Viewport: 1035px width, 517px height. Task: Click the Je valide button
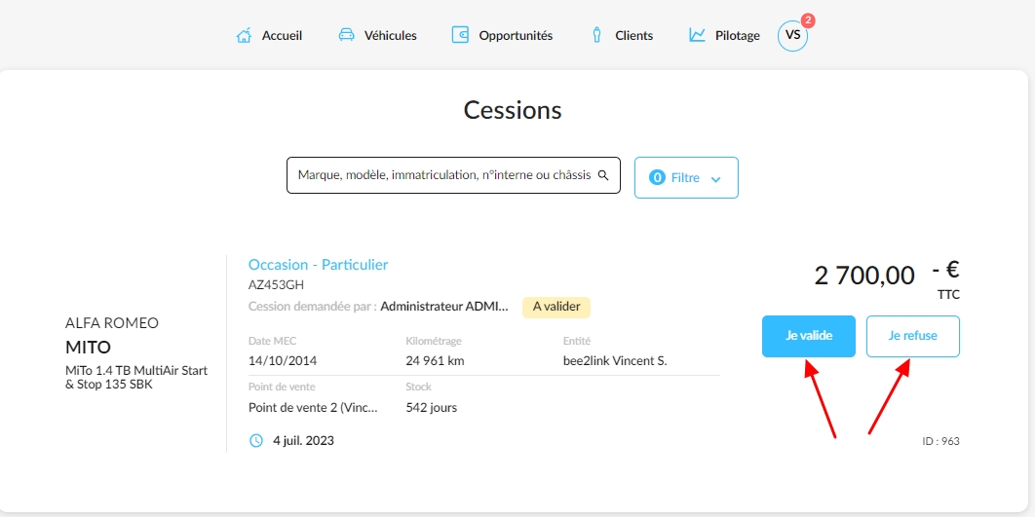click(x=809, y=336)
